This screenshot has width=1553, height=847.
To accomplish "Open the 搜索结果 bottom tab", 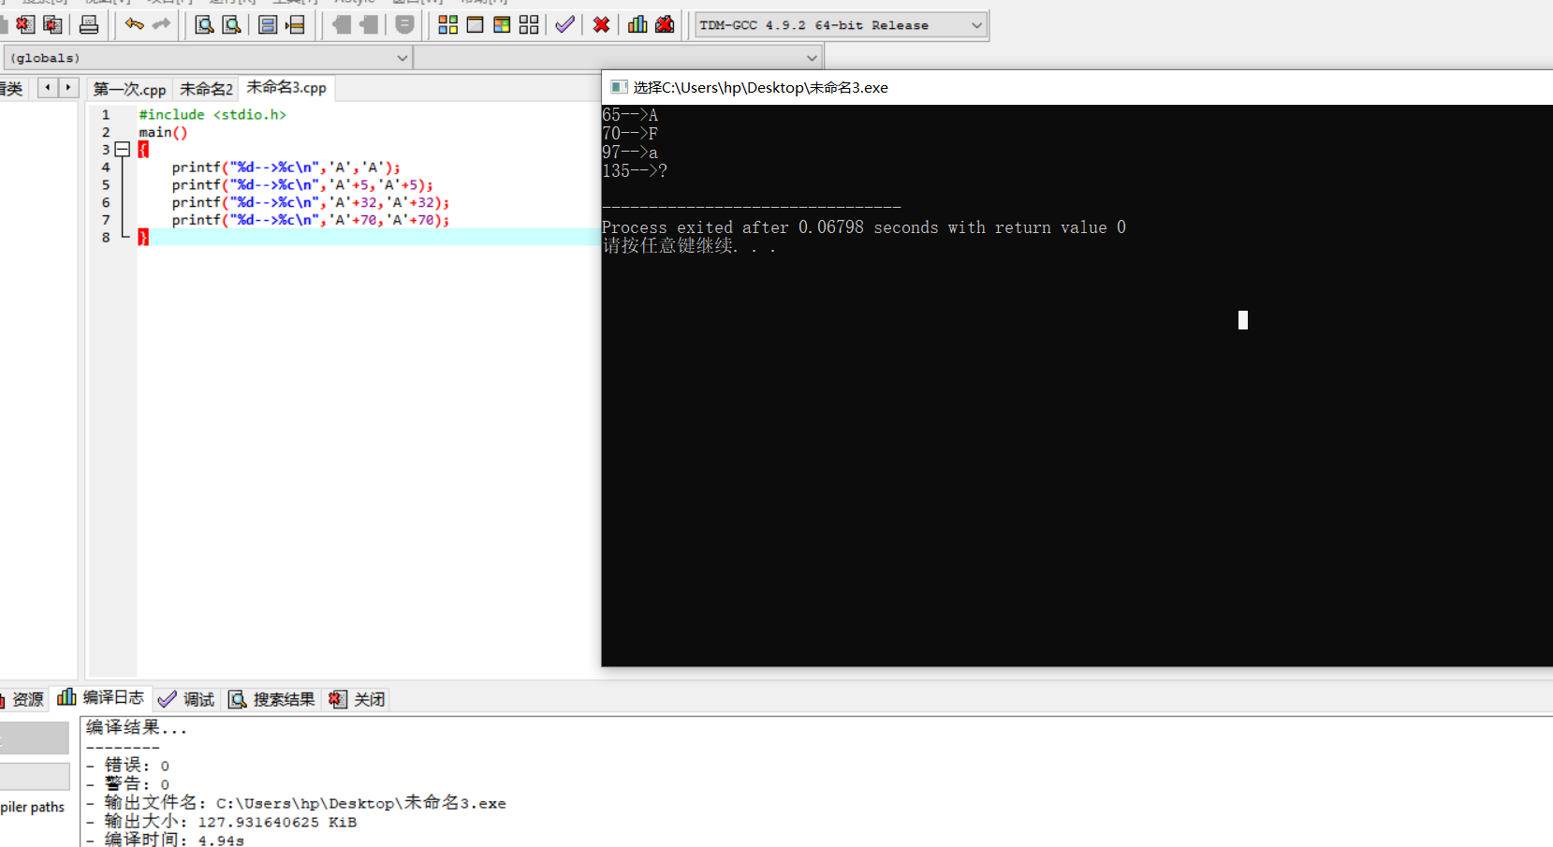I will point(272,699).
